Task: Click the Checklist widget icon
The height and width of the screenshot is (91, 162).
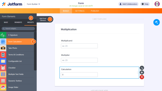Action: click(3, 68)
